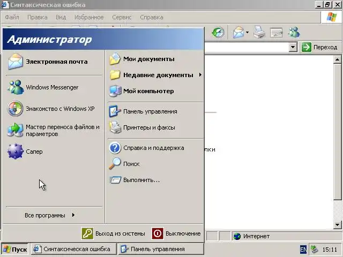Click the Выключение button

176,233
